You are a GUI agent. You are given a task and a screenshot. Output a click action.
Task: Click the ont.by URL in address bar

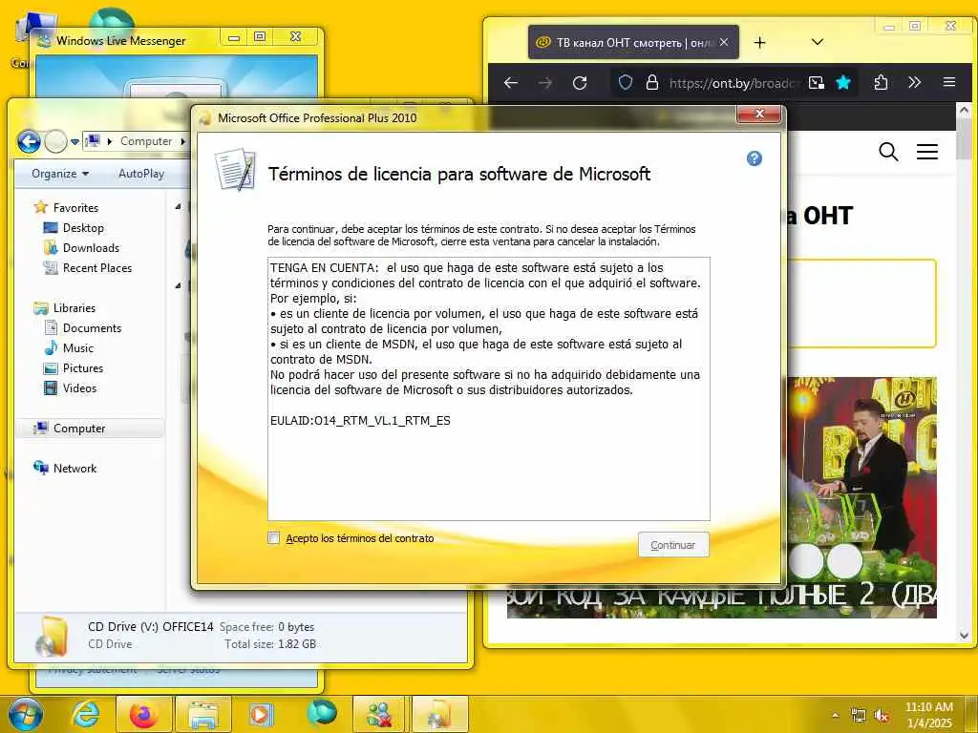(733, 83)
